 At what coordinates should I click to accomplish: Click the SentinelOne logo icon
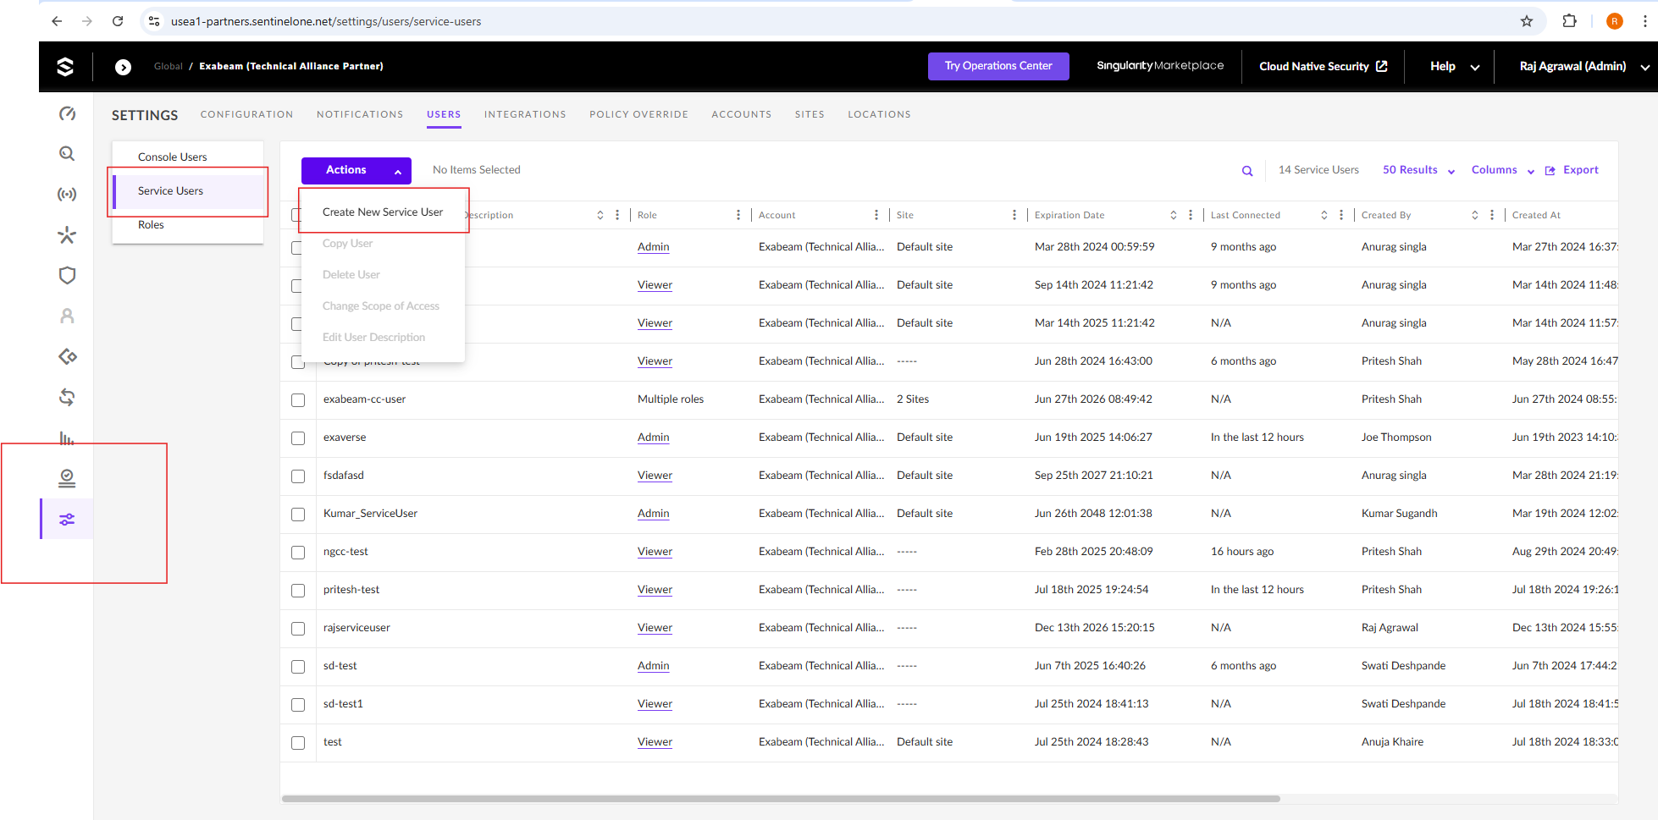click(x=65, y=67)
